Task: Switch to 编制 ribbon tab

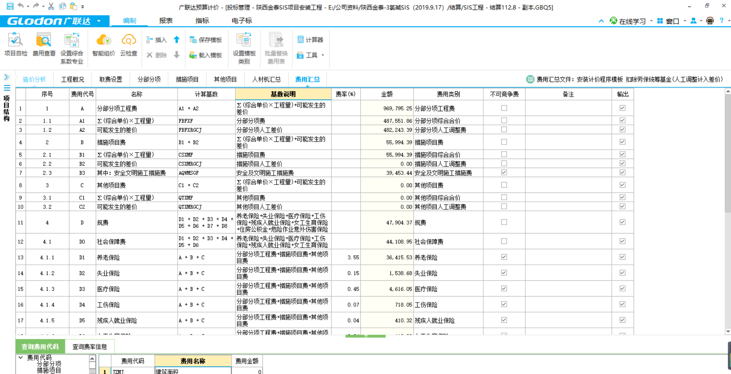Action: [130, 21]
